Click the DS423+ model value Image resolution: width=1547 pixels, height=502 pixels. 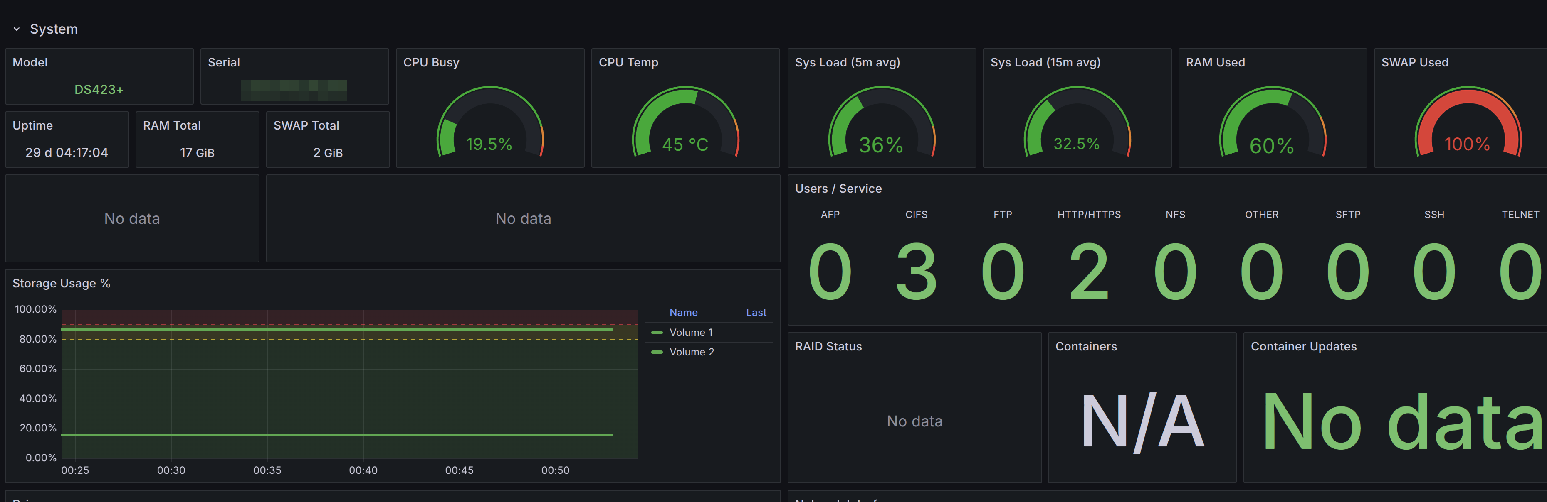point(99,89)
